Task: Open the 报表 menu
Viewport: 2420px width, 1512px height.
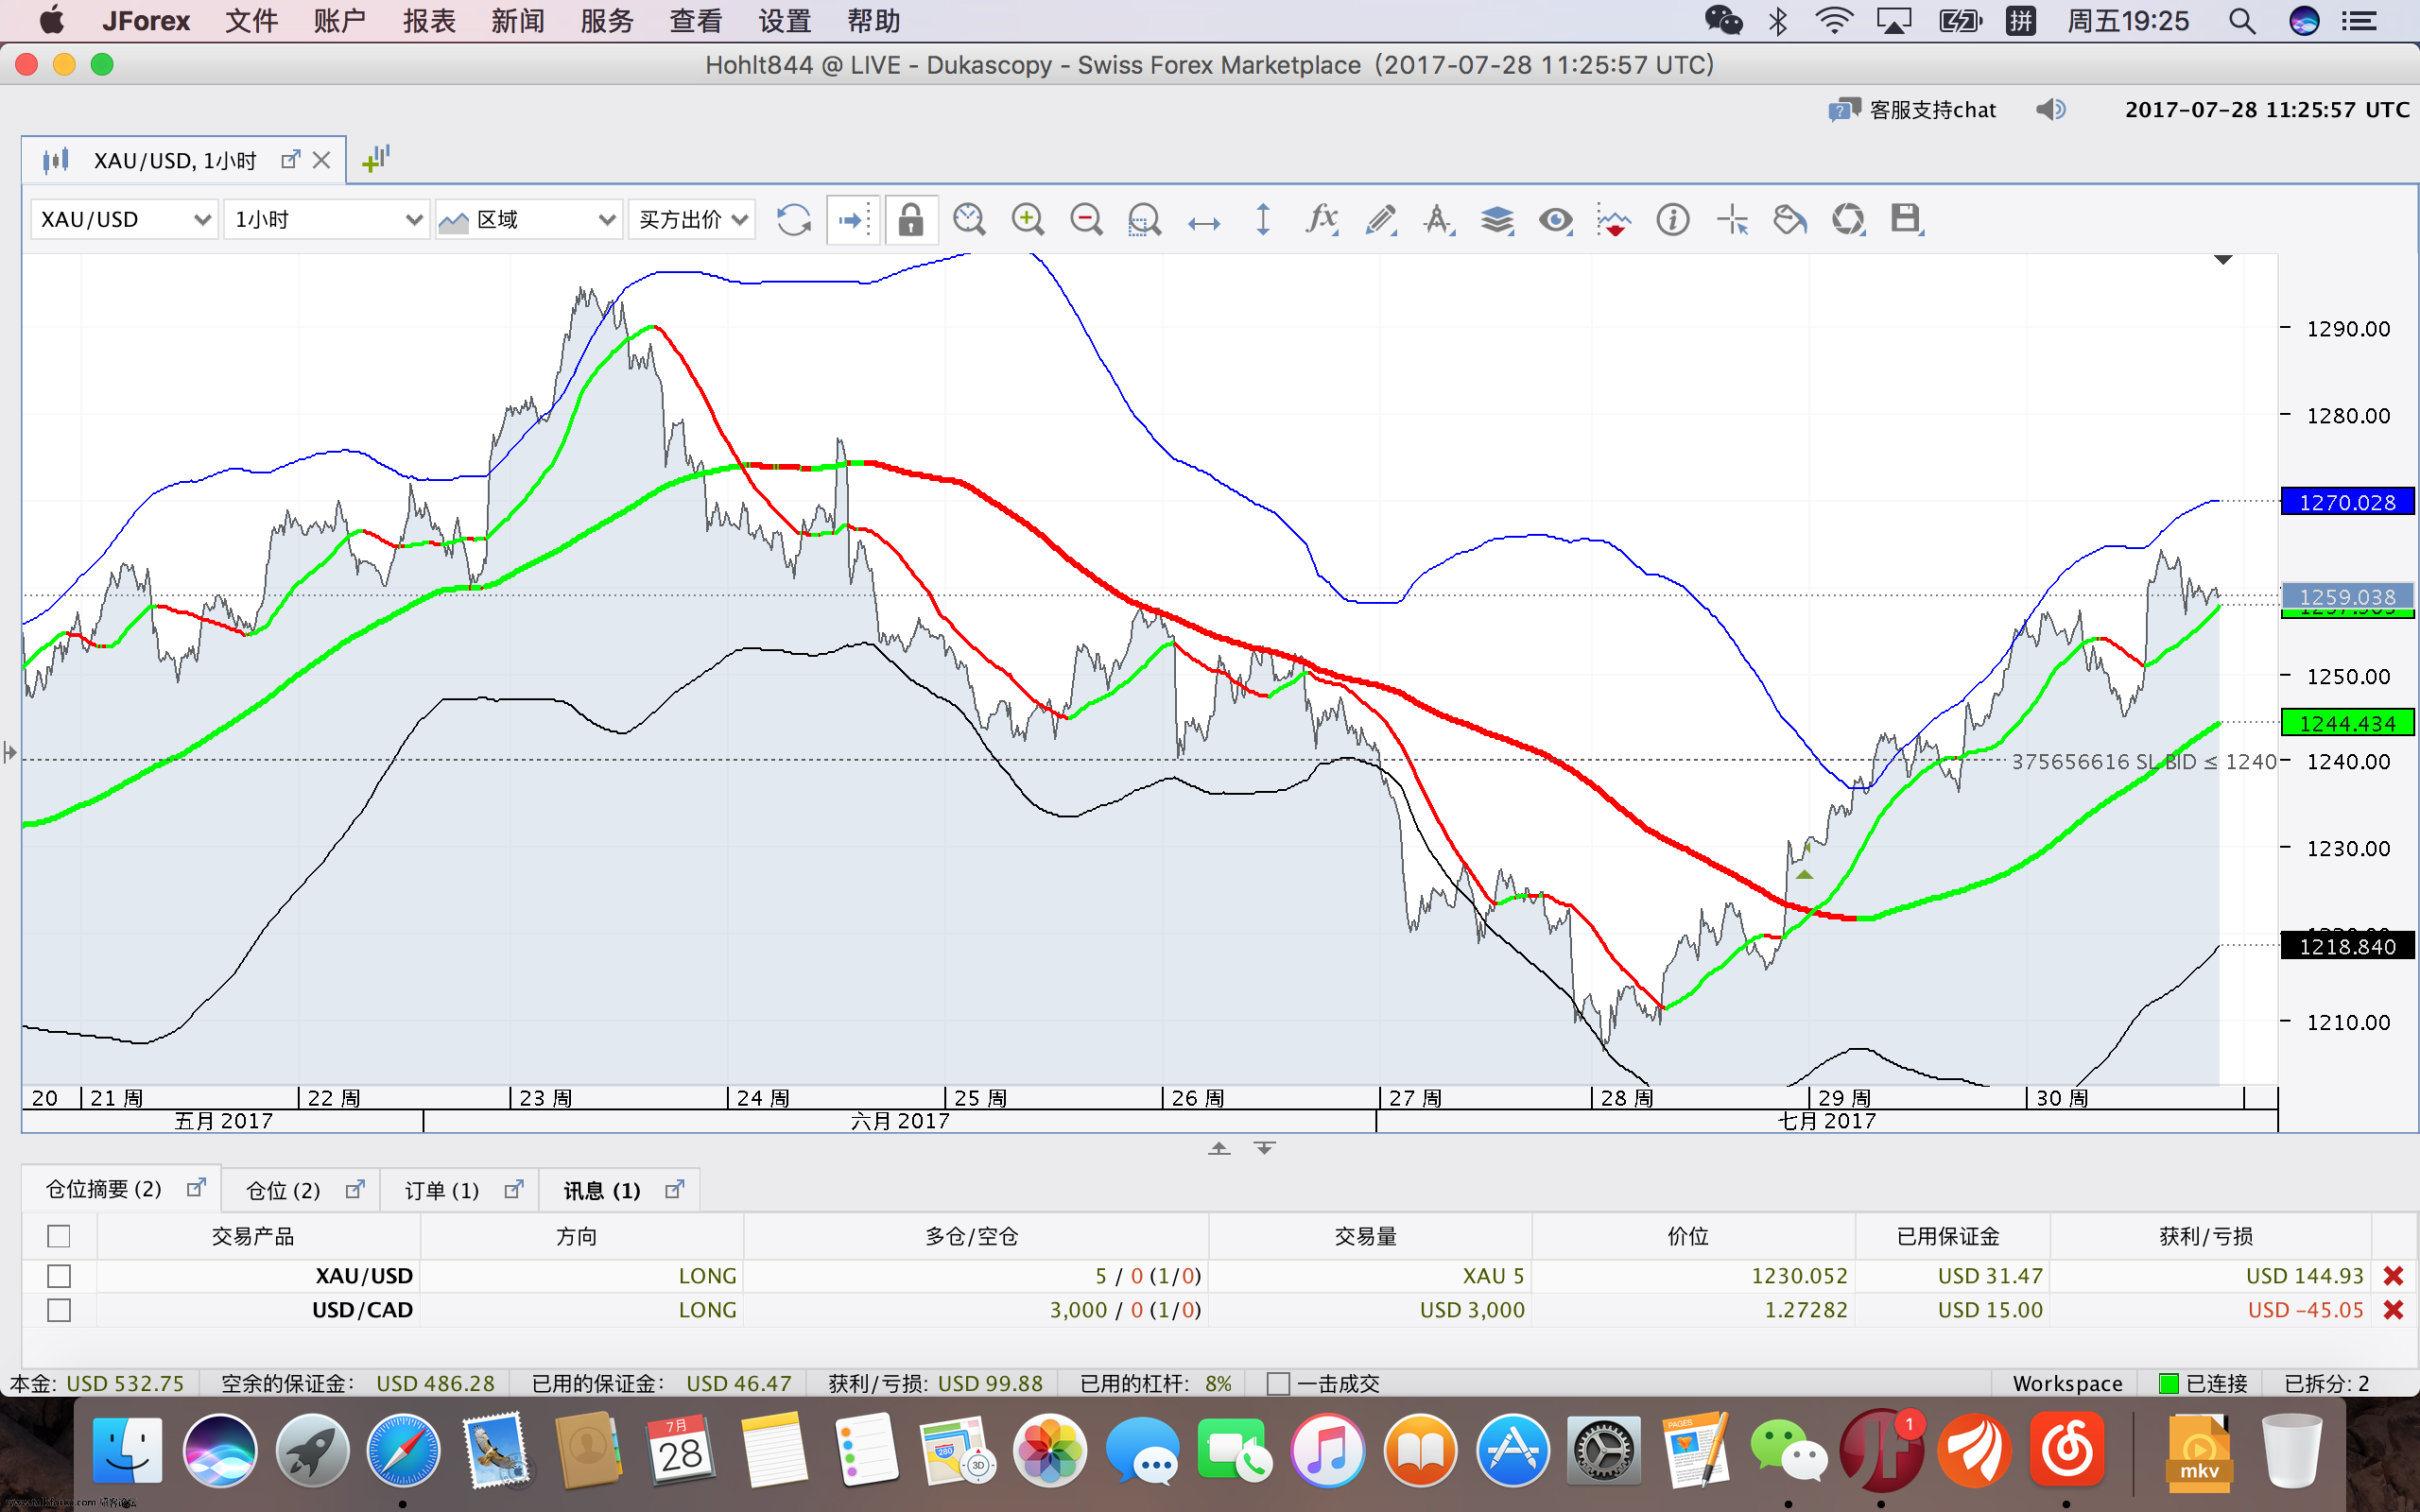Action: (429, 21)
